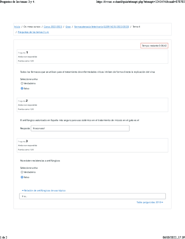Expand the 'Ir a...' jump dropdown
This screenshot has width=185, height=239.
92,196
